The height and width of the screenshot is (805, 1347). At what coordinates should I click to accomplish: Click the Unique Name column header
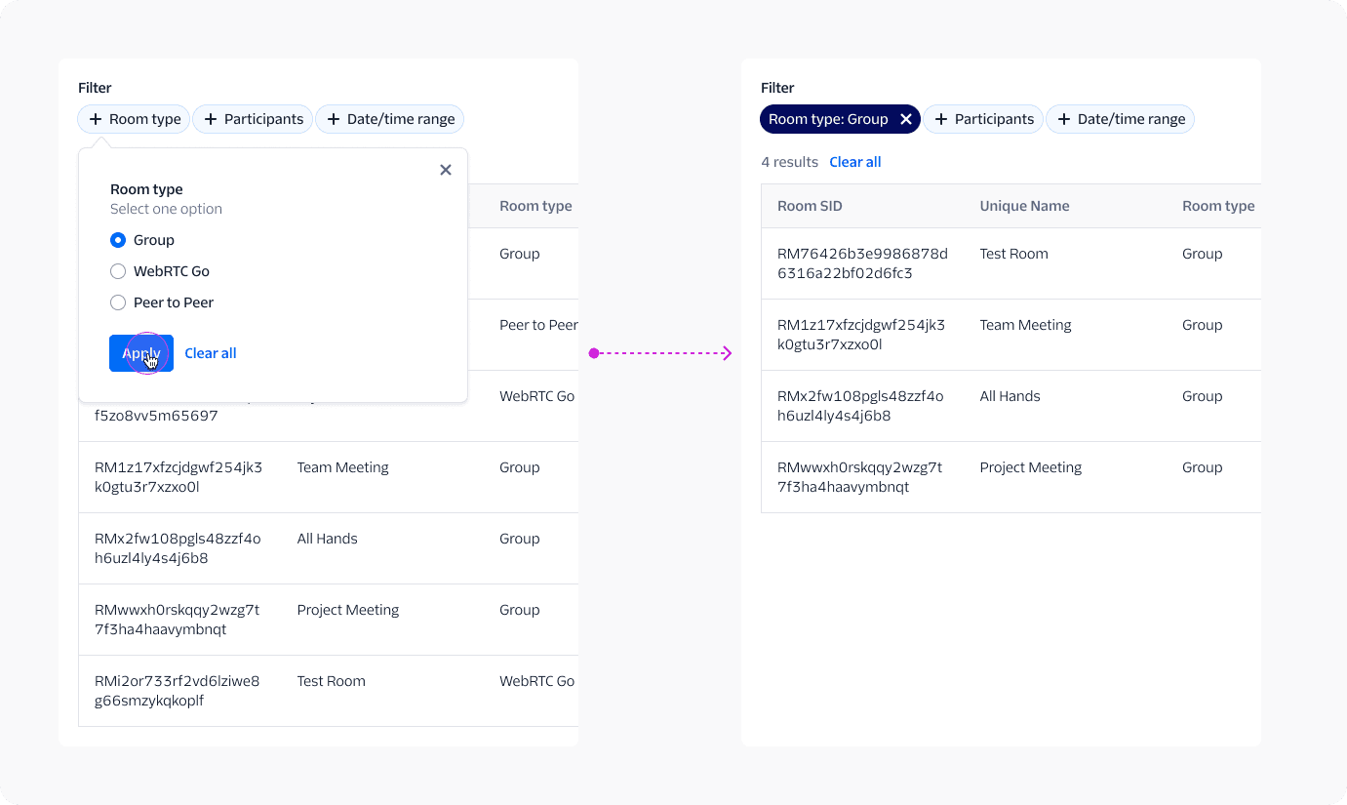1024,206
